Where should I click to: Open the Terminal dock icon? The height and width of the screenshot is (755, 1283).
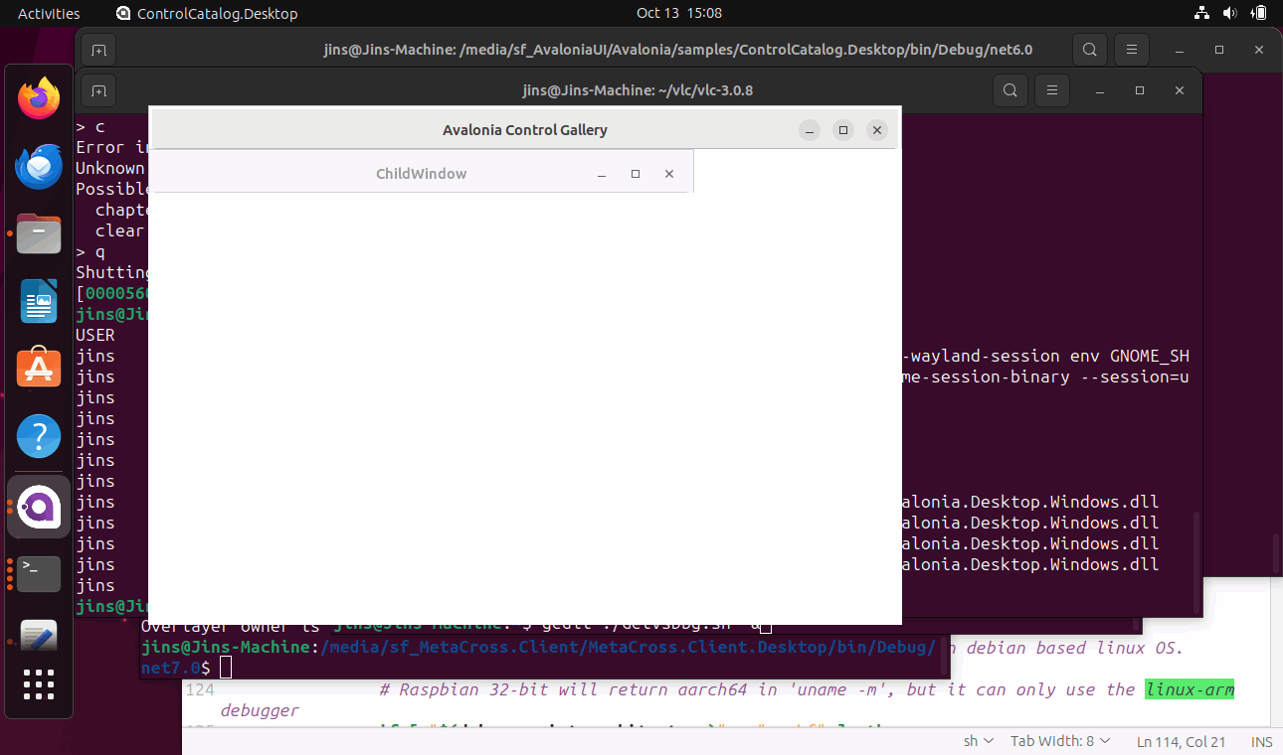click(39, 573)
